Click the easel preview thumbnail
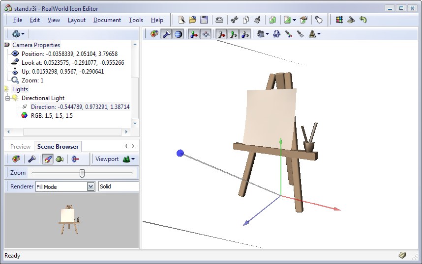The width and height of the screenshot is (422, 264). pyautogui.click(x=69, y=220)
